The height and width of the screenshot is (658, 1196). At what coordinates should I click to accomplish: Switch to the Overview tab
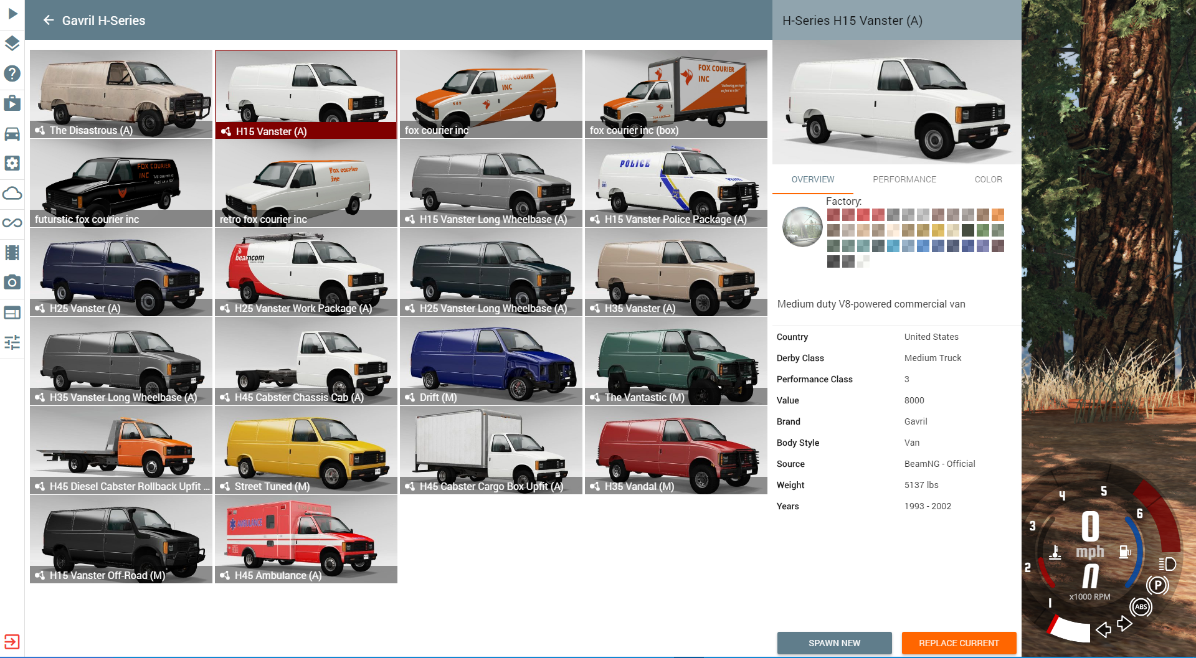click(x=813, y=179)
